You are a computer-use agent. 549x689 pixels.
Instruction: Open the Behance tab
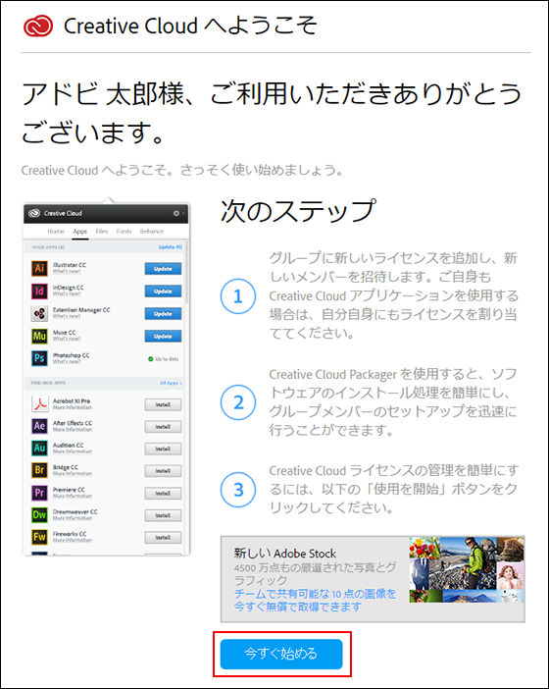click(x=152, y=231)
